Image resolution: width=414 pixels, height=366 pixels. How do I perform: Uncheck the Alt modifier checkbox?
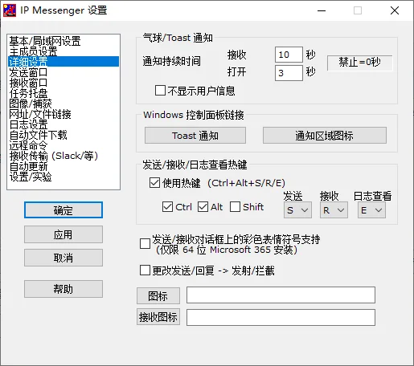203,206
